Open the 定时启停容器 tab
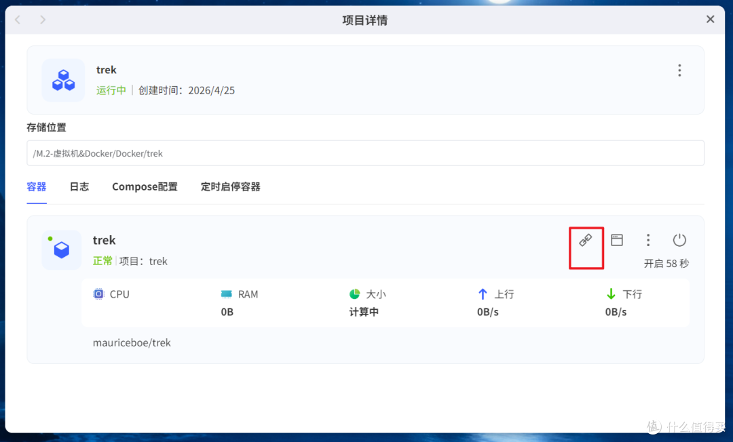The height and width of the screenshot is (442, 733). [x=231, y=186]
